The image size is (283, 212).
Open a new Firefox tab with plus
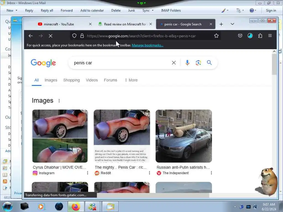click(x=221, y=24)
